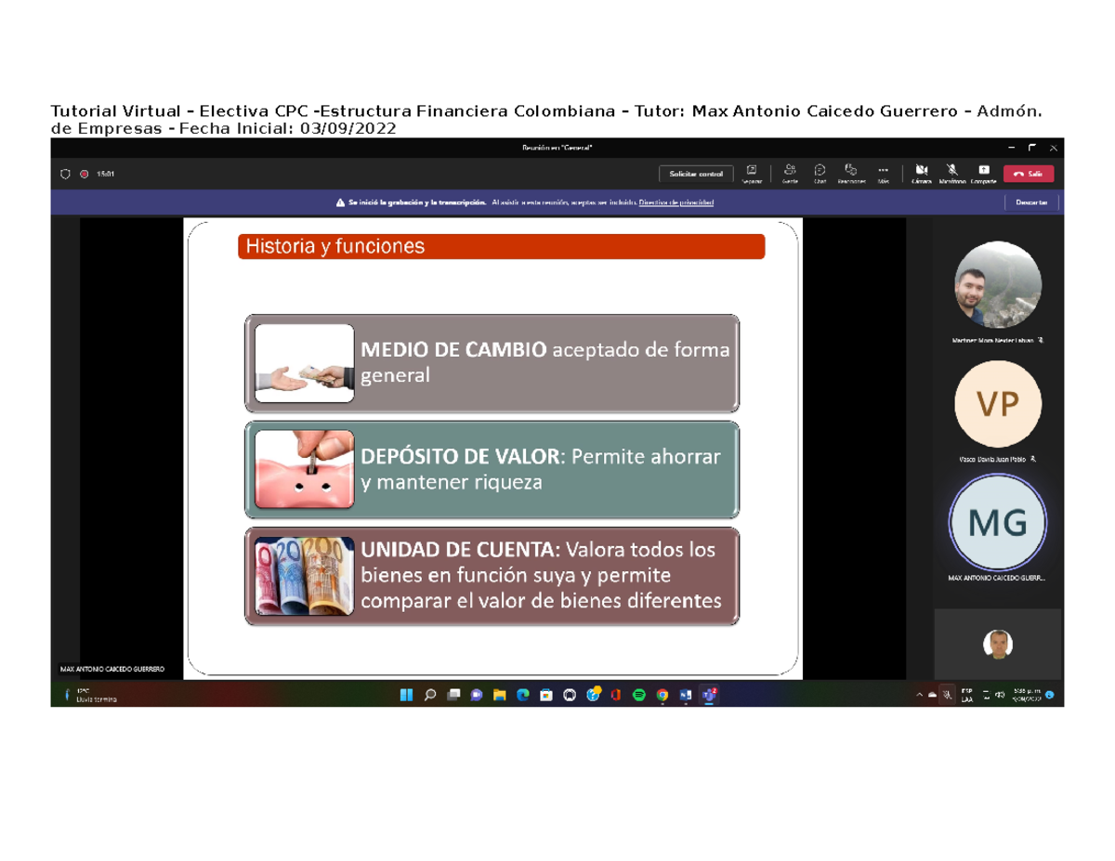This screenshot has width=1115, height=861.
Task: Expand hidden icons in the system tray
Action: tap(920, 694)
